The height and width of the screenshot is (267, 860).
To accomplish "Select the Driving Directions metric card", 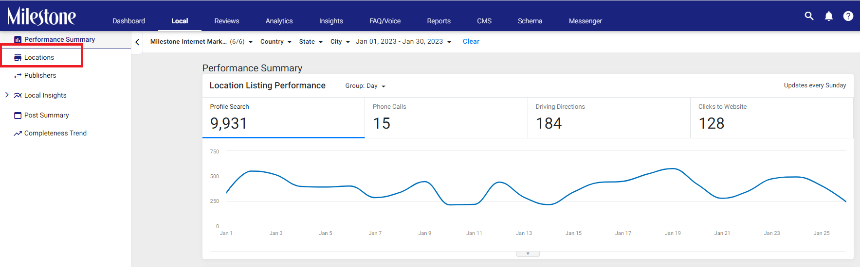I will click(x=609, y=118).
